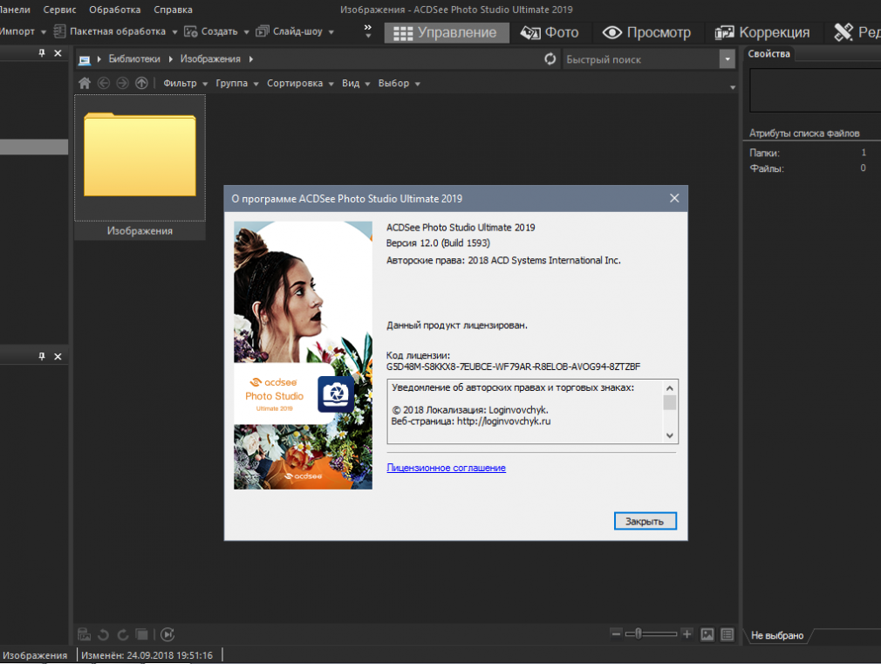Click the picture icon beside the zoom plus button
The width and height of the screenshot is (881, 664).
[x=707, y=634]
